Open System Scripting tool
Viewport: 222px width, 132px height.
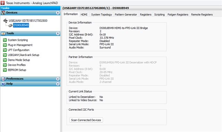tap(18, 40)
